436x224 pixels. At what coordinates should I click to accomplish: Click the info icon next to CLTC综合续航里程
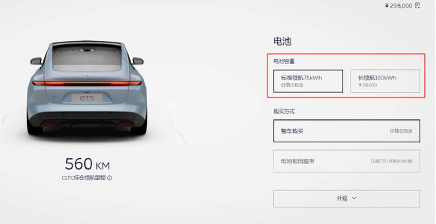(x=110, y=178)
